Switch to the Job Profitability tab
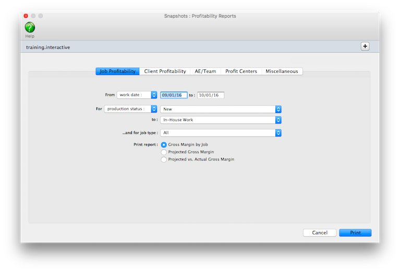 point(117,71)
